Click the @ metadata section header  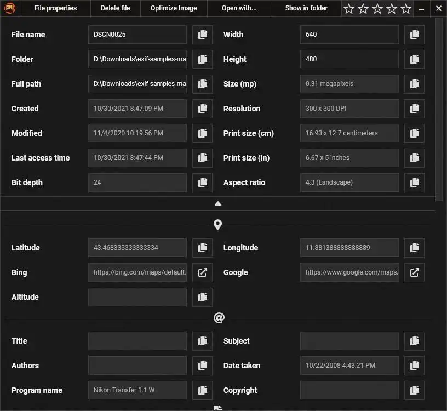[x=219, y=318]
